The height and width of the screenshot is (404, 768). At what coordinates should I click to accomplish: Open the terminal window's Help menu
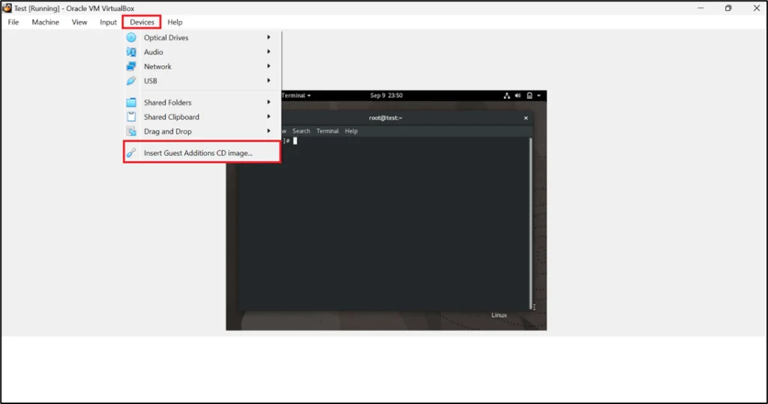coord(351,131)
